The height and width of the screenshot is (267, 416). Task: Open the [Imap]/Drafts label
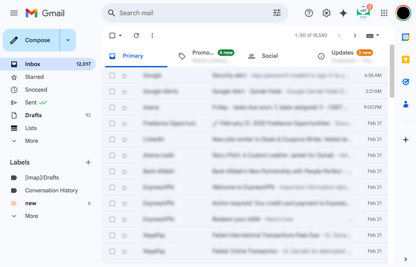click(48, 178)
